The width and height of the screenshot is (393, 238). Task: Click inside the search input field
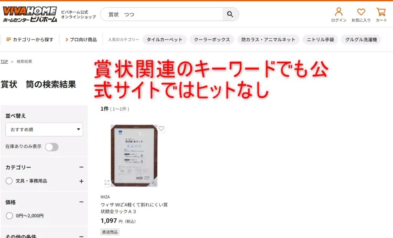coord(161,14)
